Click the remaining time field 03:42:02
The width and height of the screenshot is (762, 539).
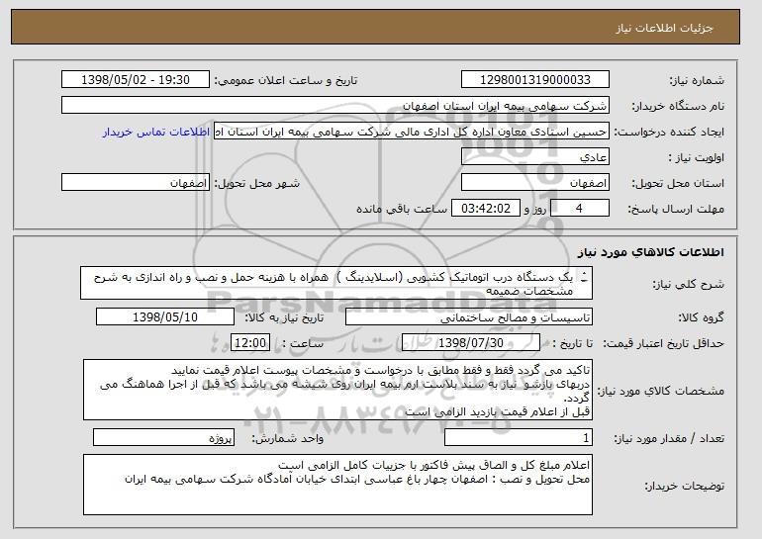[x=486, y=209]
